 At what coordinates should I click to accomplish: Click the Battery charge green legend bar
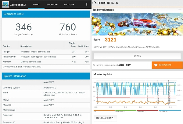(126, 110)
